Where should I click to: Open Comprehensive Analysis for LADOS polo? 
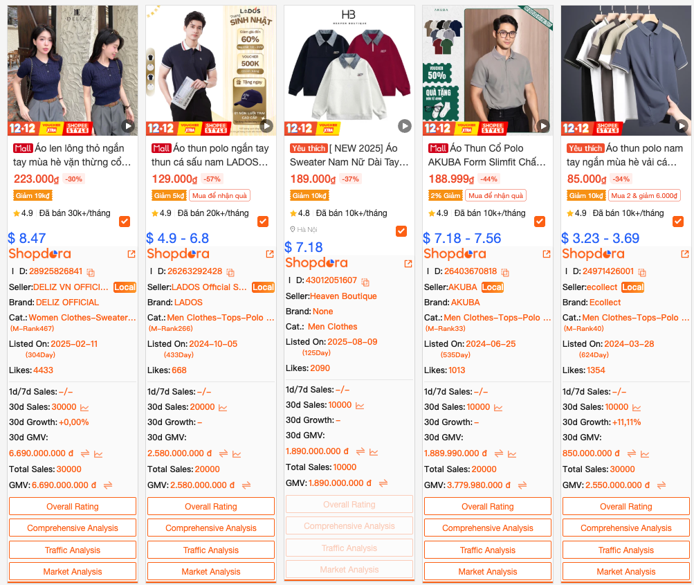(x=210, y=528)
